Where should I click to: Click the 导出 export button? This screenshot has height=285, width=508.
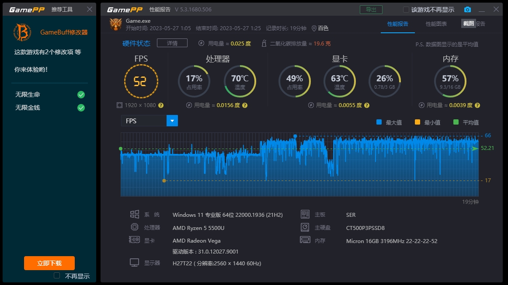[x=370, y=9]
